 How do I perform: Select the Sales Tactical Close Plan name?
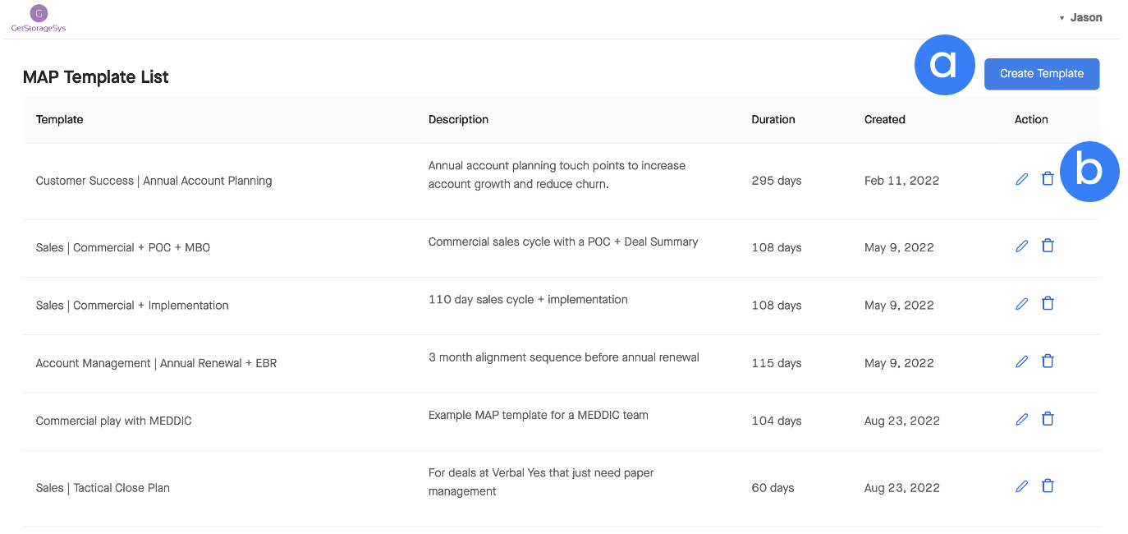click(103, 488)
